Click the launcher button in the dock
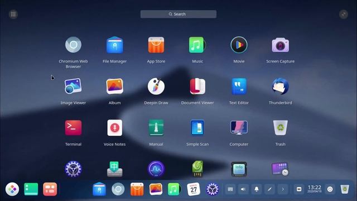This screenshot has height=201, width=357. (12, 189)
